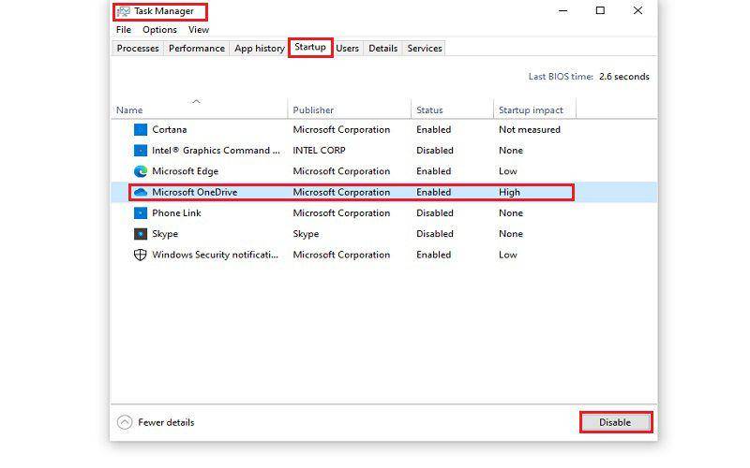
Task: Click the Intel Graphics Command Center icon
Action: 140,151
